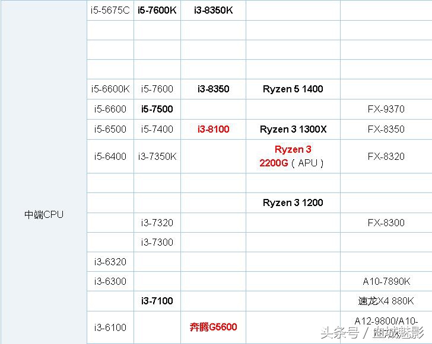Click the i5-6500 cell
This screenshot has width=432, height=344.
point(110,129)
